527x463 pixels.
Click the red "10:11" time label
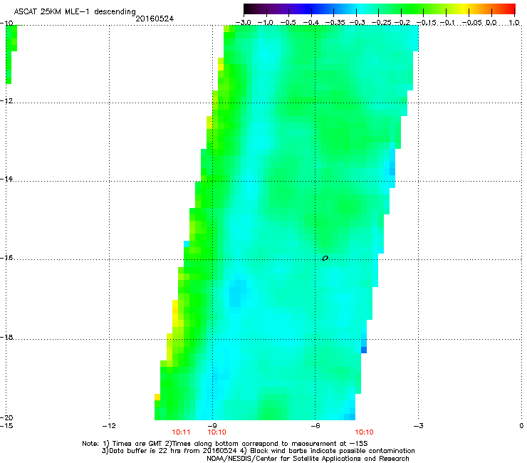(181, 432)
